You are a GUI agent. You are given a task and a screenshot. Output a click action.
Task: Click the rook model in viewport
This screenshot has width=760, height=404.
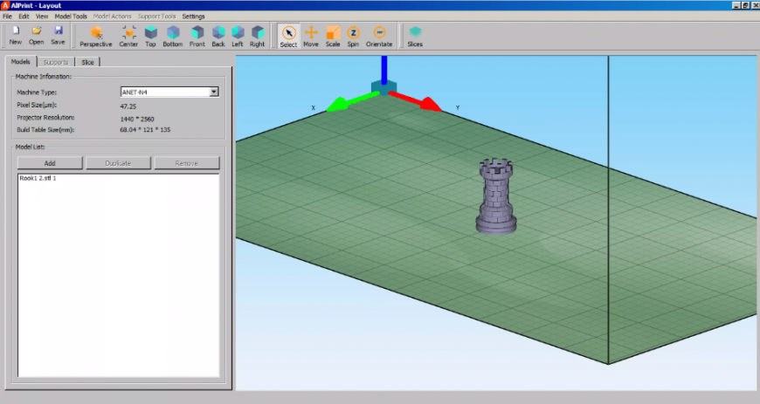[x=495, y=197]
